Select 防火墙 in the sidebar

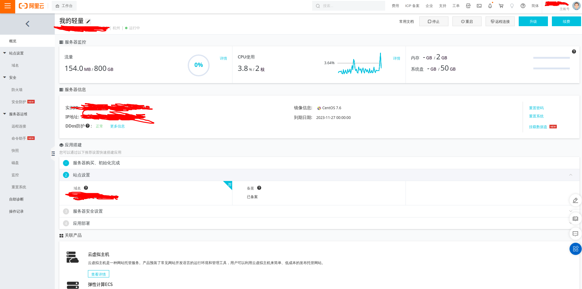coord(17,90)
